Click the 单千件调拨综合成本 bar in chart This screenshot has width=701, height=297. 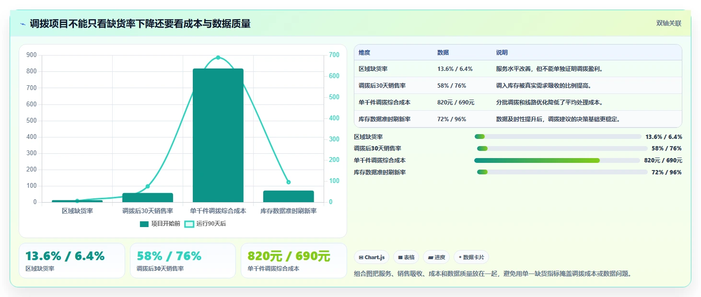tap(218, 136)
